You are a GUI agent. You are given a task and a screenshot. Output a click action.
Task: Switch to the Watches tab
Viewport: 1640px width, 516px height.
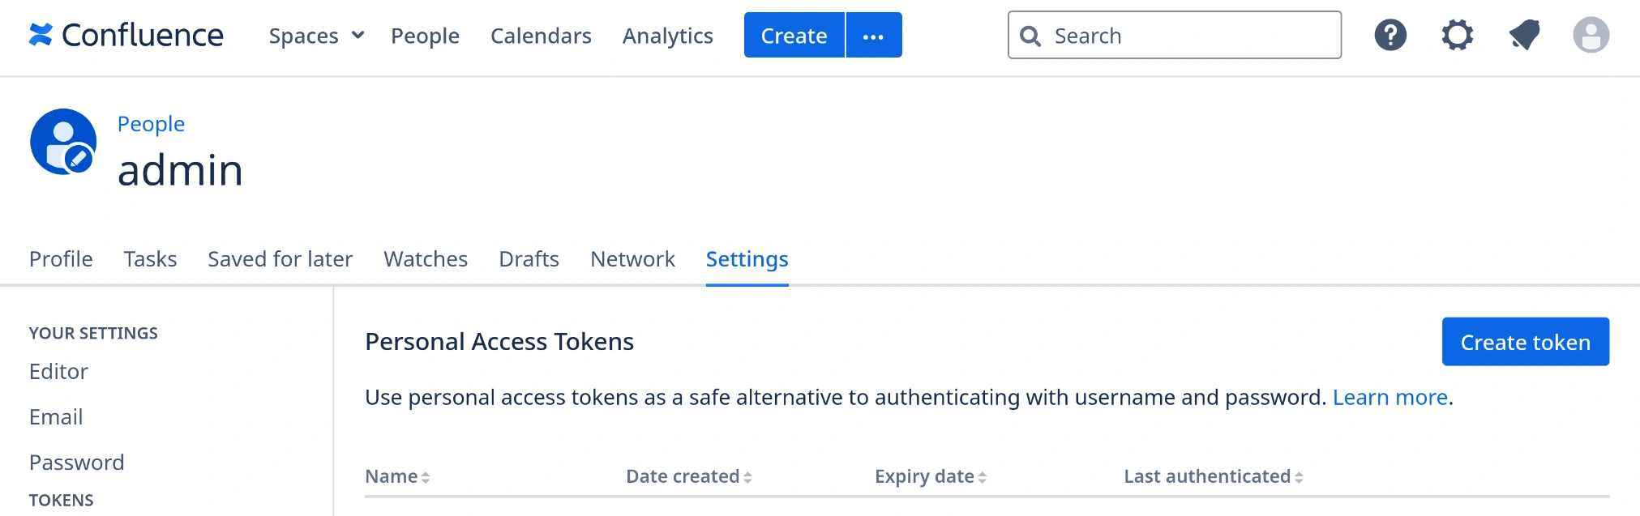click(x=426, y=259)
